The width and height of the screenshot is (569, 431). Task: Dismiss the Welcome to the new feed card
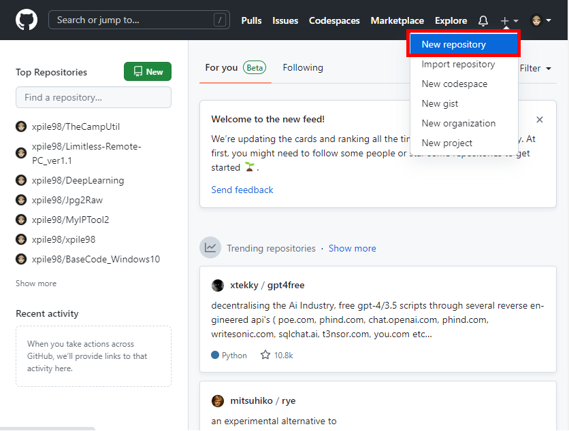(540, 120)
